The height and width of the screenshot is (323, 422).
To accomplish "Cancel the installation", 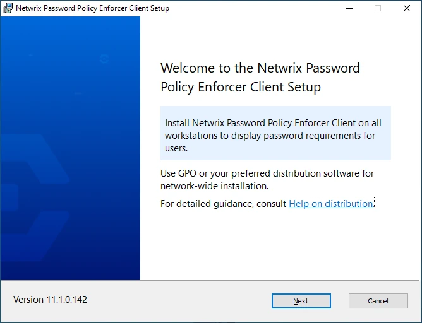I will (378, 301).
